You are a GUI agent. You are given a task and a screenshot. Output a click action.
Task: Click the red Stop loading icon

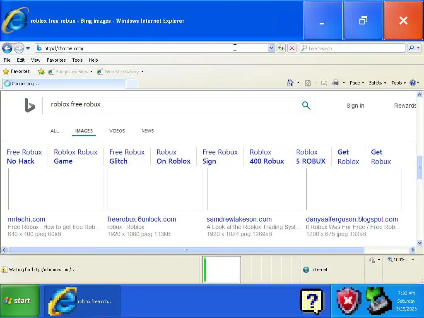pyautogui.click(x=292, y=48)
